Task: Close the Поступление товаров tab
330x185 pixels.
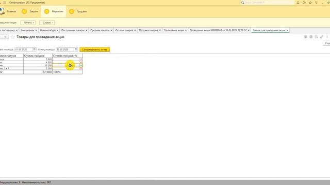Action: click(x=87, y=30)
